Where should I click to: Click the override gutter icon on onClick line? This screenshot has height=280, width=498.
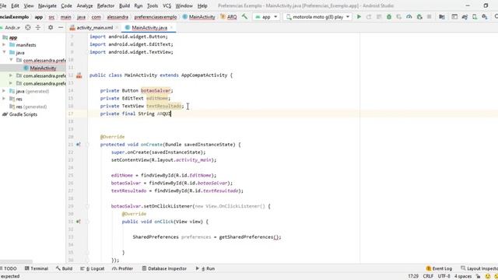coord(78,222)
